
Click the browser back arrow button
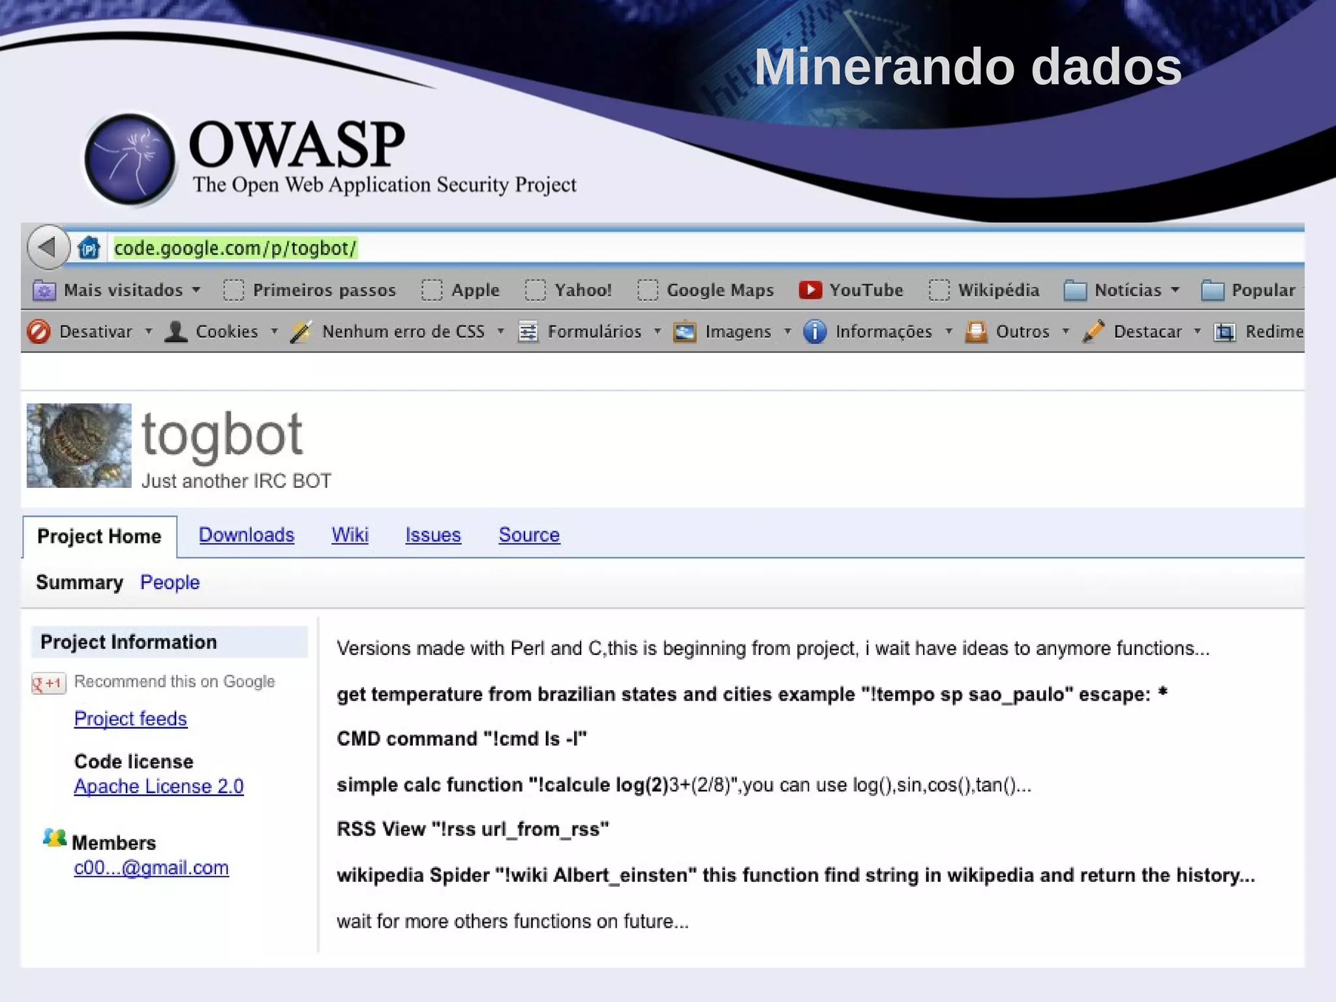[x=48, y=247]
